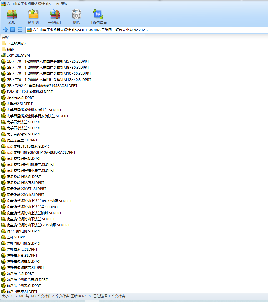Screen dimensions: 268x302
Task: Click the 添加 (Add) toolbar icon
Action: [x=12, y=14]
